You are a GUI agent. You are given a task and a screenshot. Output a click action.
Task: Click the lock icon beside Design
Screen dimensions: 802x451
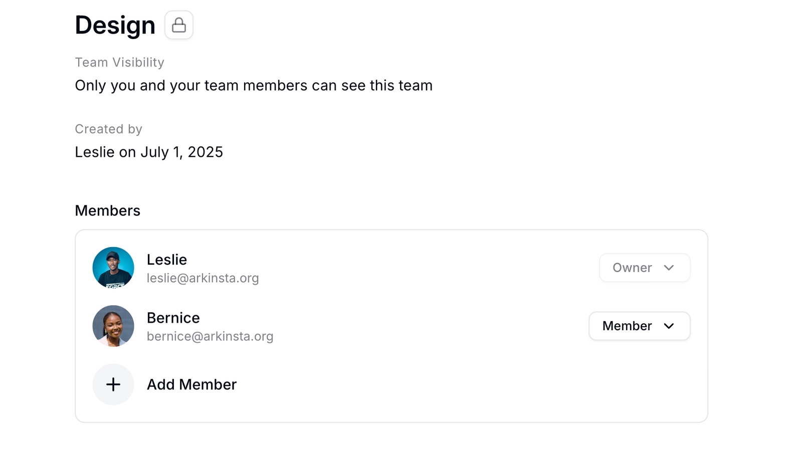click(179, 25)
